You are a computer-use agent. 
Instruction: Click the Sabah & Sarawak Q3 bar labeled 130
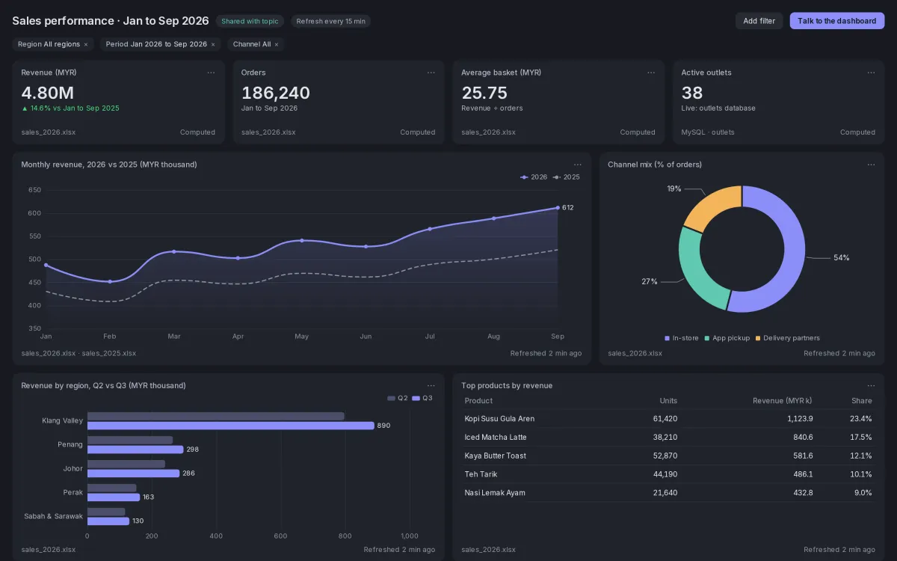coord(108,521)
